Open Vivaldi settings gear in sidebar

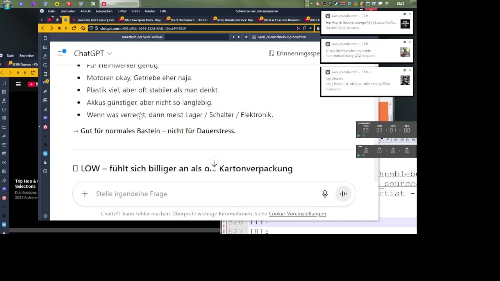pos(45,216)
